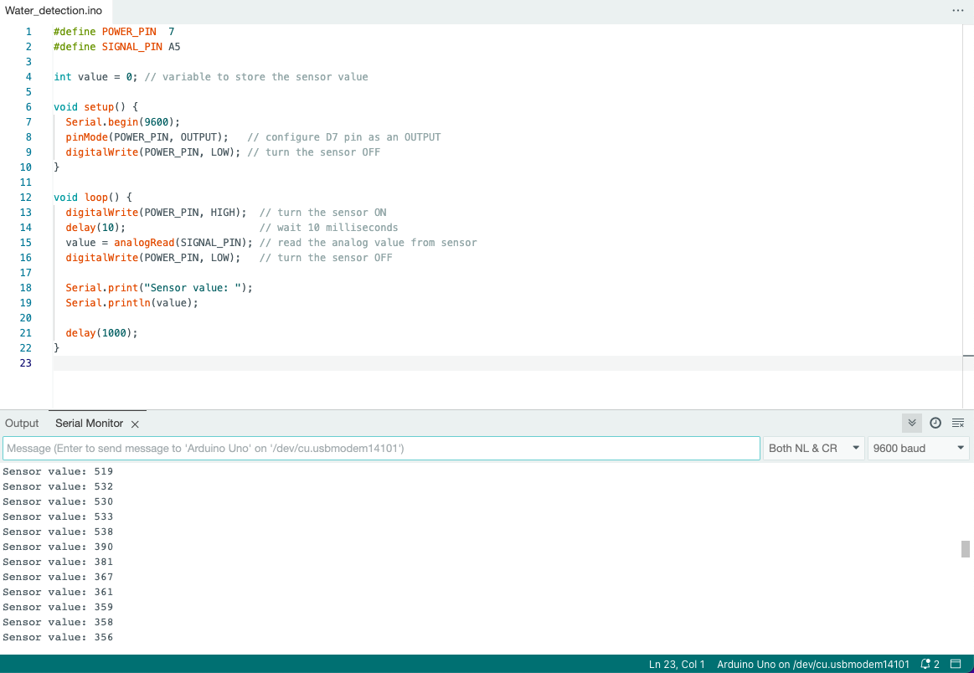Click the '#define SIGNAL_PIN A5' line

click(116, 47)
